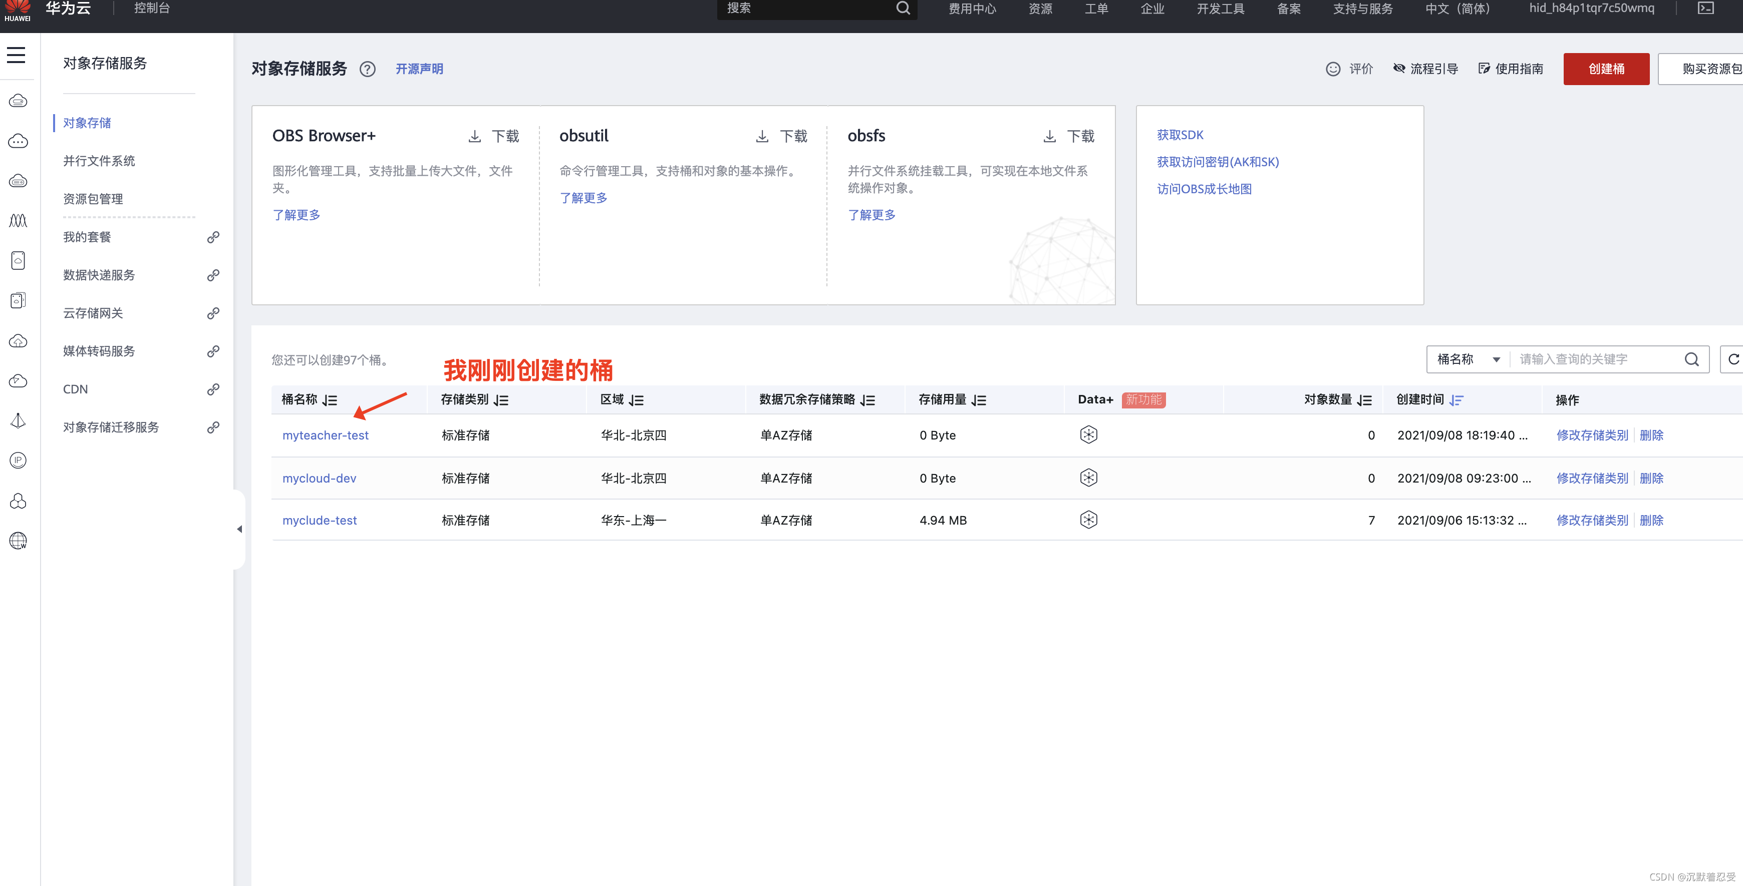The height and width of the screenshot is (886, 1743).
Task: Open 开发工具 in top navigation
Action: coord(1221,8)
